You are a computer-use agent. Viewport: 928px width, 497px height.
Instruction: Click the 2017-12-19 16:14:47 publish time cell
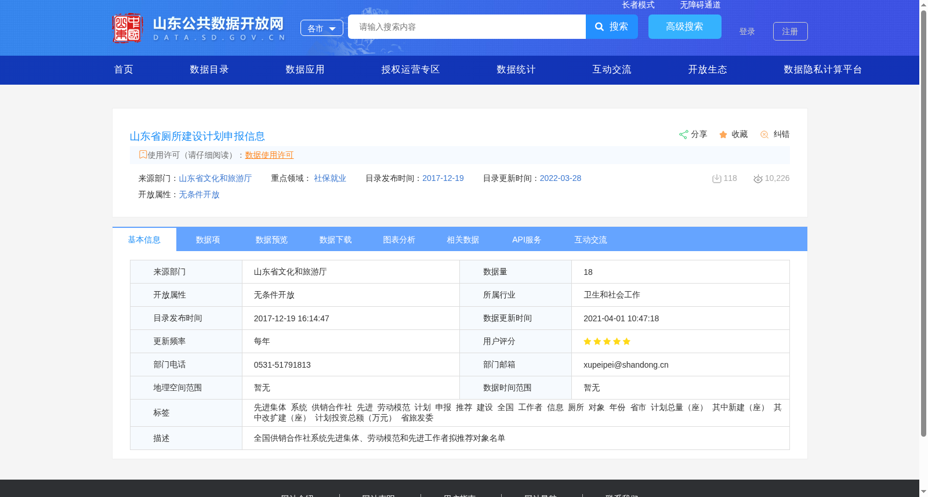pos(351,318)
